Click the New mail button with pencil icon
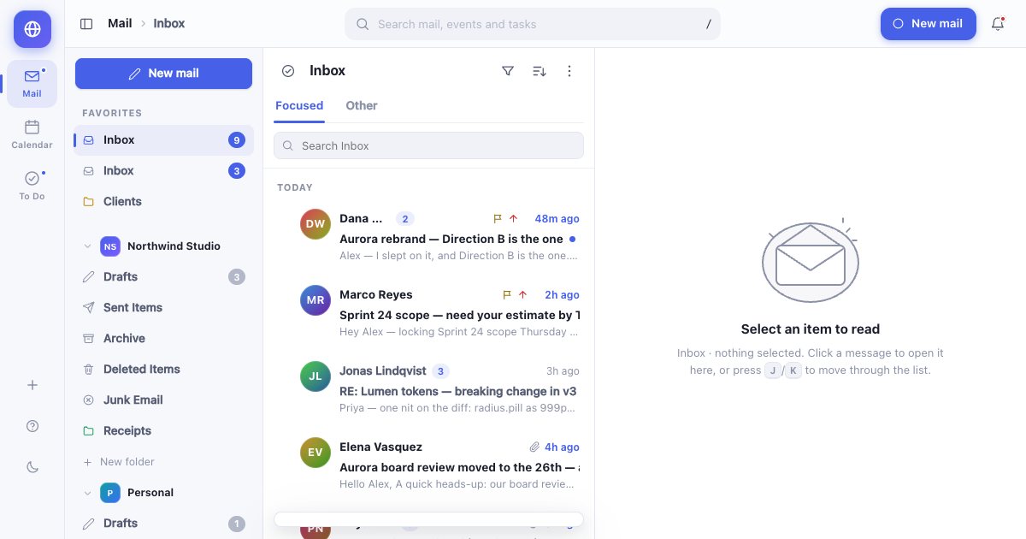 tap(163, 74)
